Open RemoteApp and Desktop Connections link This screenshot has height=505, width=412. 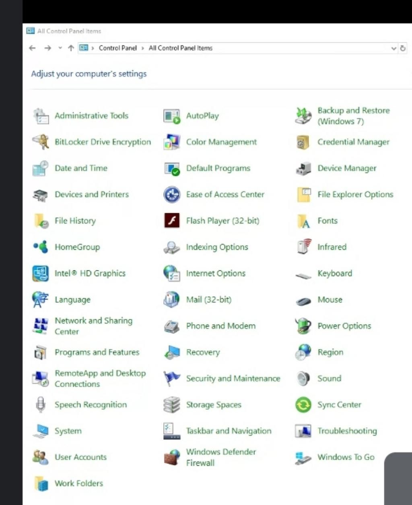point(100,379)
